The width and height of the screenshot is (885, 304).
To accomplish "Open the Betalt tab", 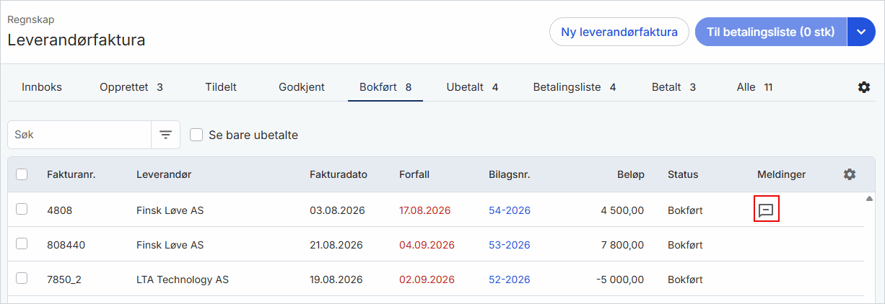I will (x=673, y=87).
